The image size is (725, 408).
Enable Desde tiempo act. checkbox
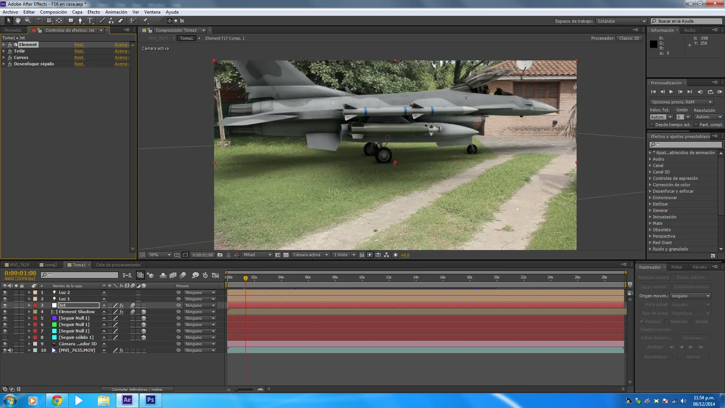(x=652, y=125)
